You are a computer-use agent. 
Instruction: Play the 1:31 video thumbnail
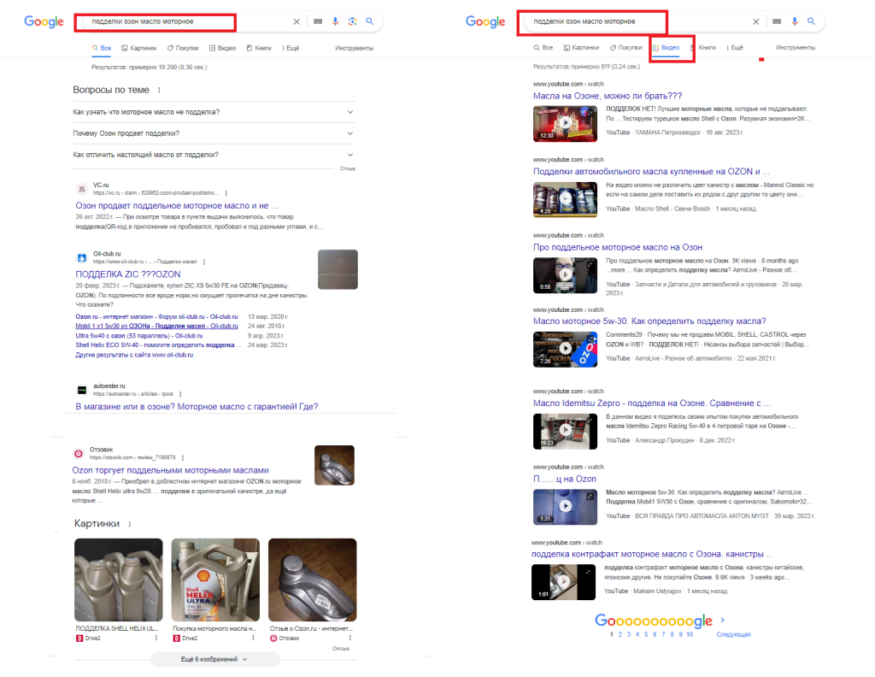click(565, 507)
